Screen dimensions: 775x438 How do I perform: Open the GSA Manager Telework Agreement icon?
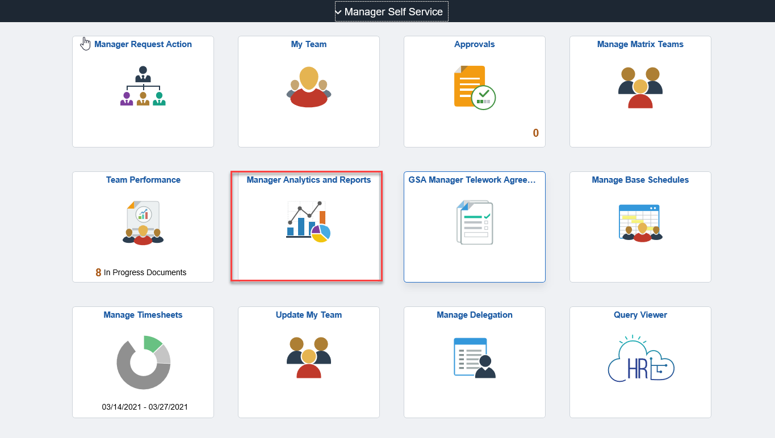point(474,222)
